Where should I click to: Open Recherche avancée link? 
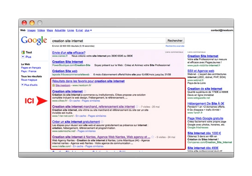(x=175, y=46)
